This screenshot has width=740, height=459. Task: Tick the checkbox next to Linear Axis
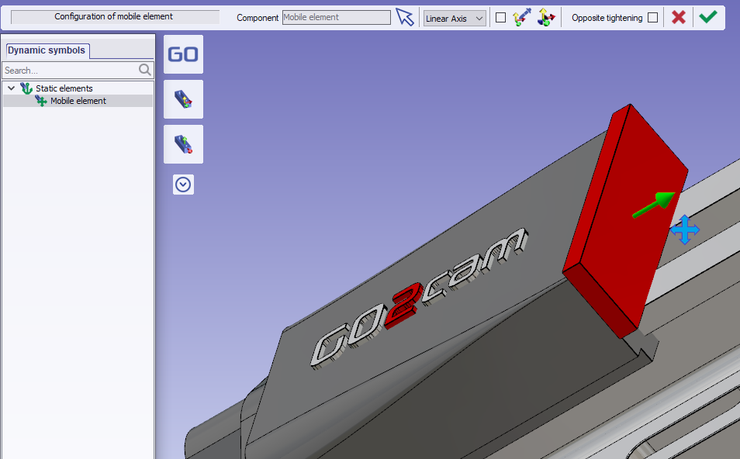coord(500,18)
